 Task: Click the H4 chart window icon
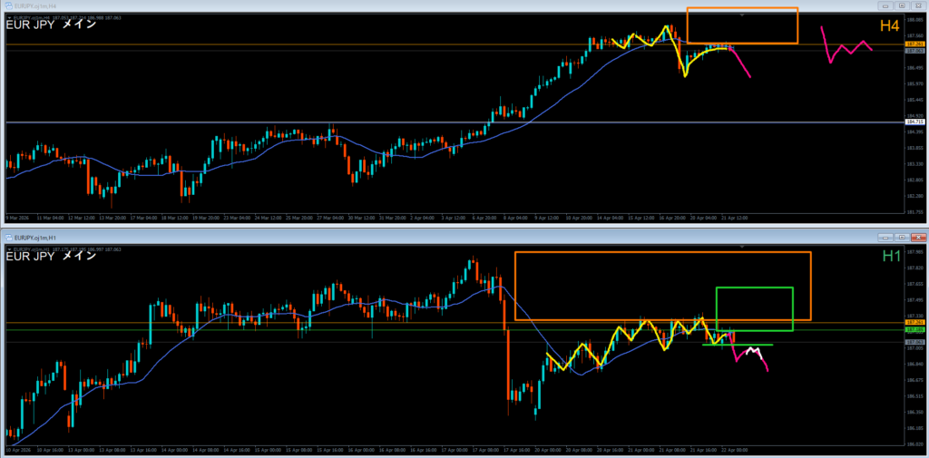[x=9, y=5]
